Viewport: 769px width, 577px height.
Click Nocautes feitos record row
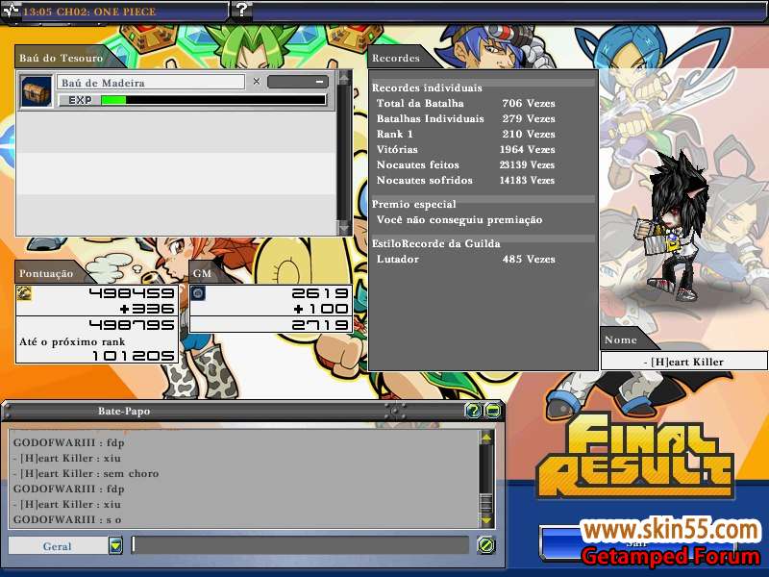(x=466, y=164)
